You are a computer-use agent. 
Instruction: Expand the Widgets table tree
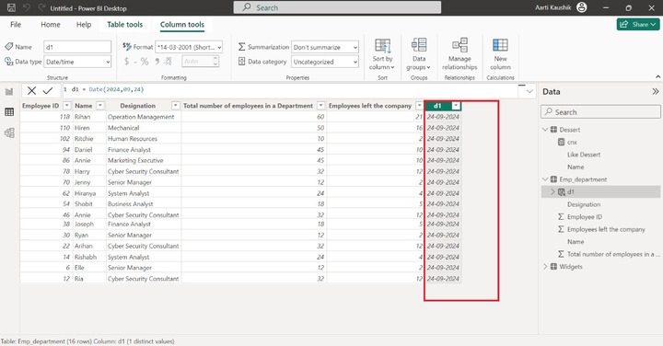[x=545, y=267]
